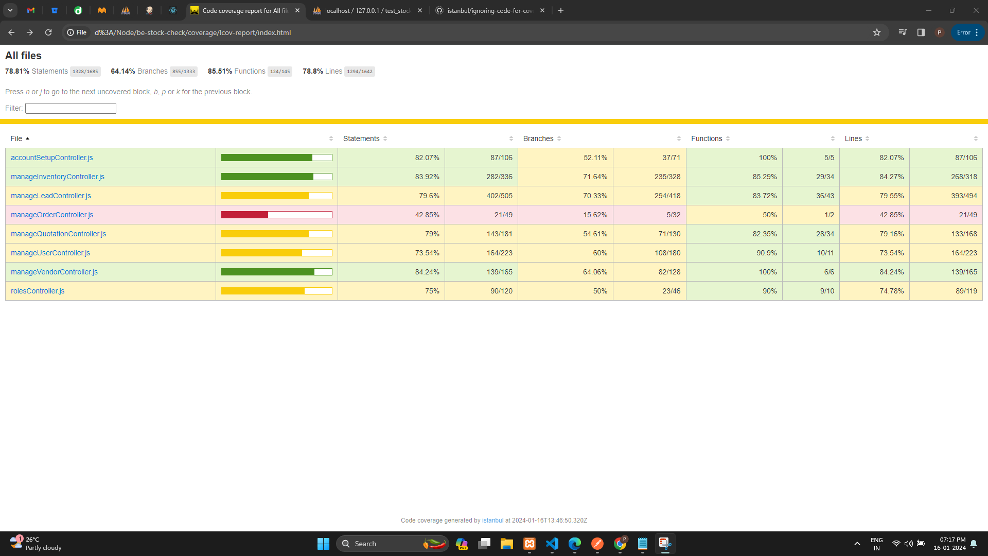
Task: Click the media controls icon in toolbar
Action: click(x=902, y=32)
